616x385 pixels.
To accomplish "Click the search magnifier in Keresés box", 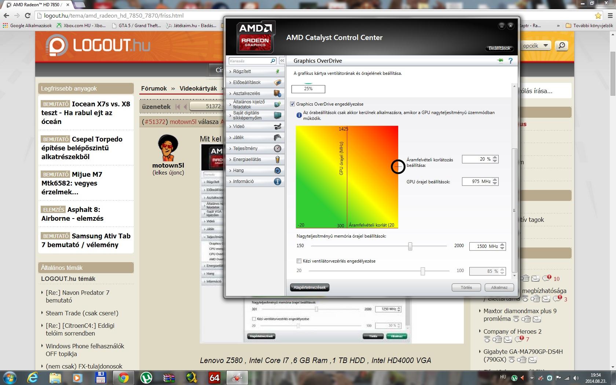I will pos(273,61).
